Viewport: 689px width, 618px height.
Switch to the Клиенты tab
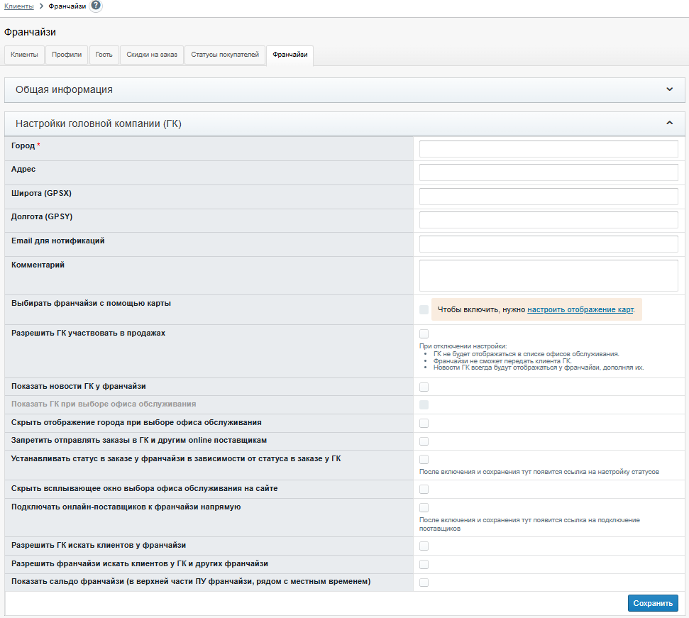point(24,55)
